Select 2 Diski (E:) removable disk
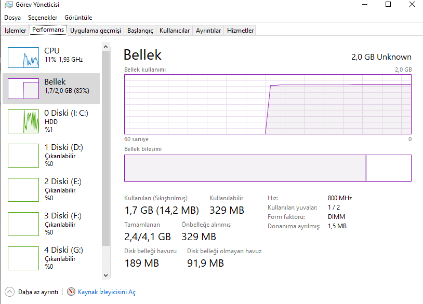 23,190
